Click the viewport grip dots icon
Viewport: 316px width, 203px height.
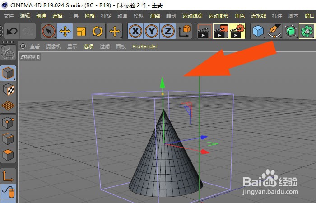point(23,46)
